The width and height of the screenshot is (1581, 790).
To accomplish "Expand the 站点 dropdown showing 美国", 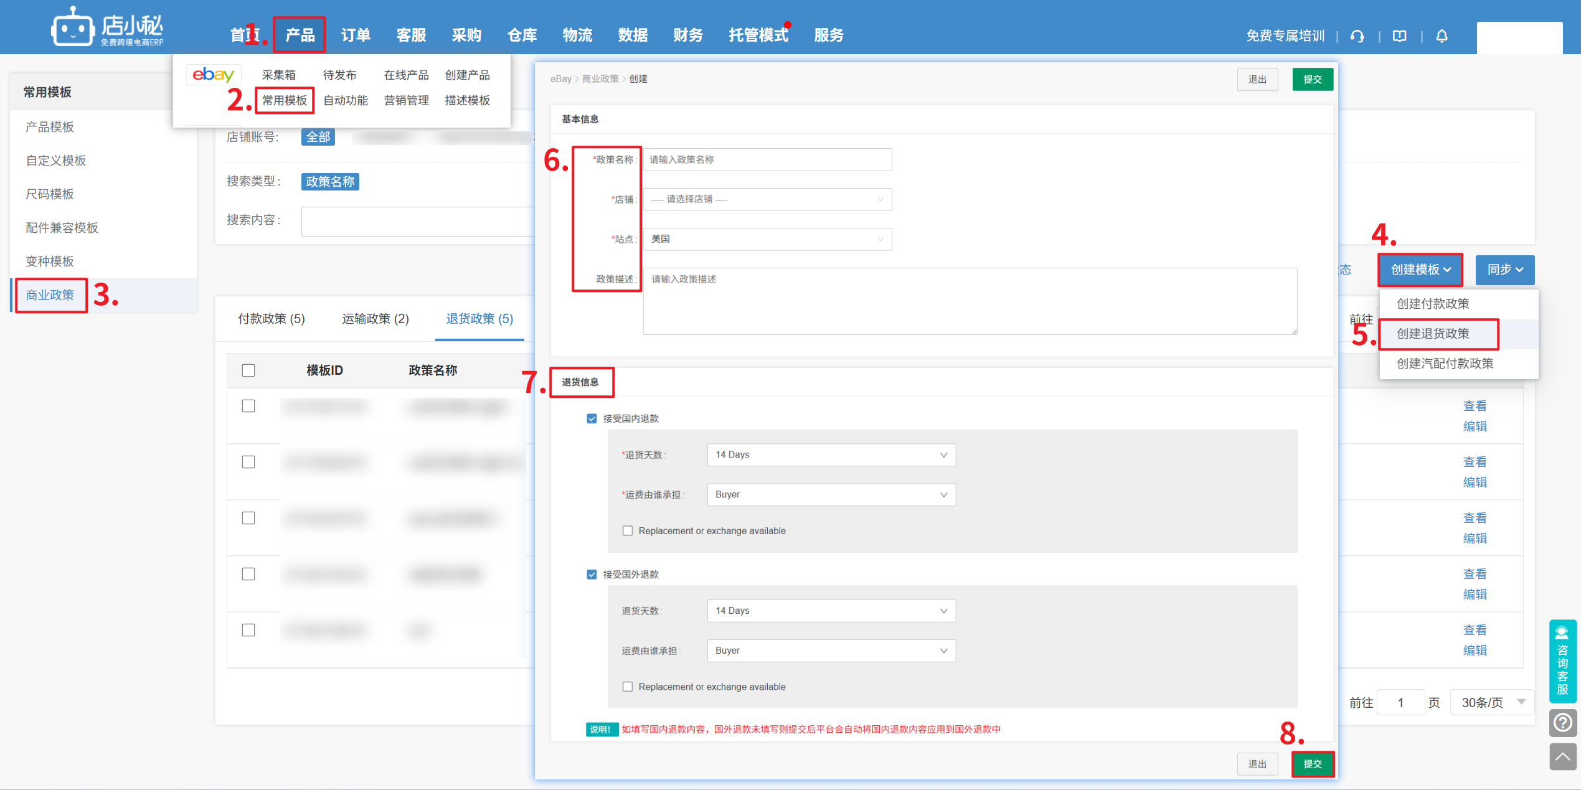I will (767, 239).
